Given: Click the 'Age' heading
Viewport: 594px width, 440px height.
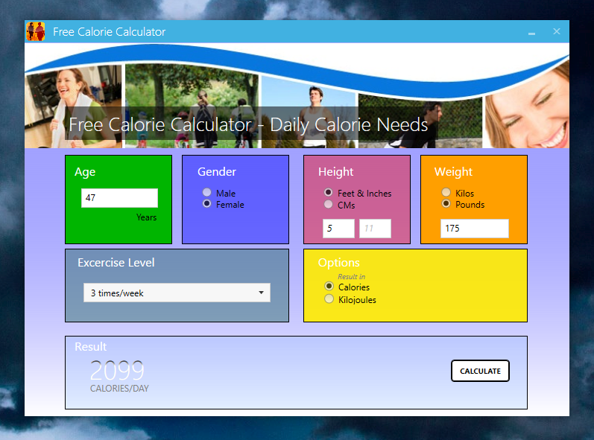Looking at the screenshot, I should [x=85, y=172].
